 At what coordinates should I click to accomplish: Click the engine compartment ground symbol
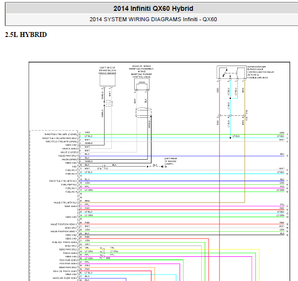[162, 167]
